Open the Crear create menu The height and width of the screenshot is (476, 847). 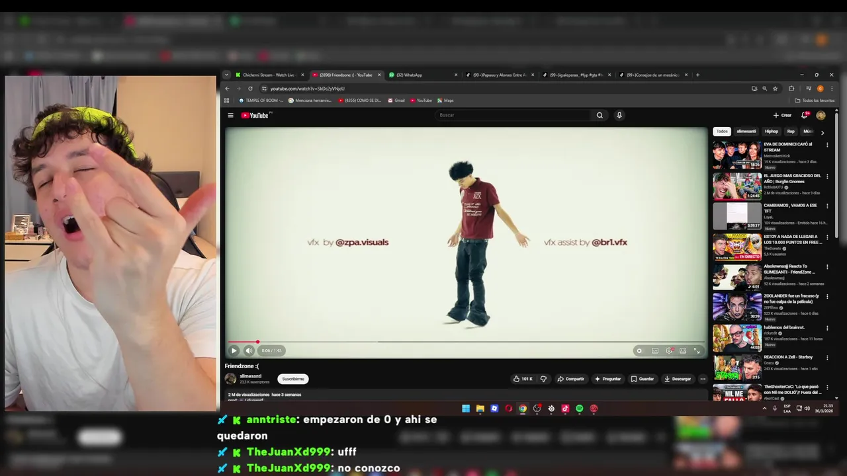click(782, 115)
